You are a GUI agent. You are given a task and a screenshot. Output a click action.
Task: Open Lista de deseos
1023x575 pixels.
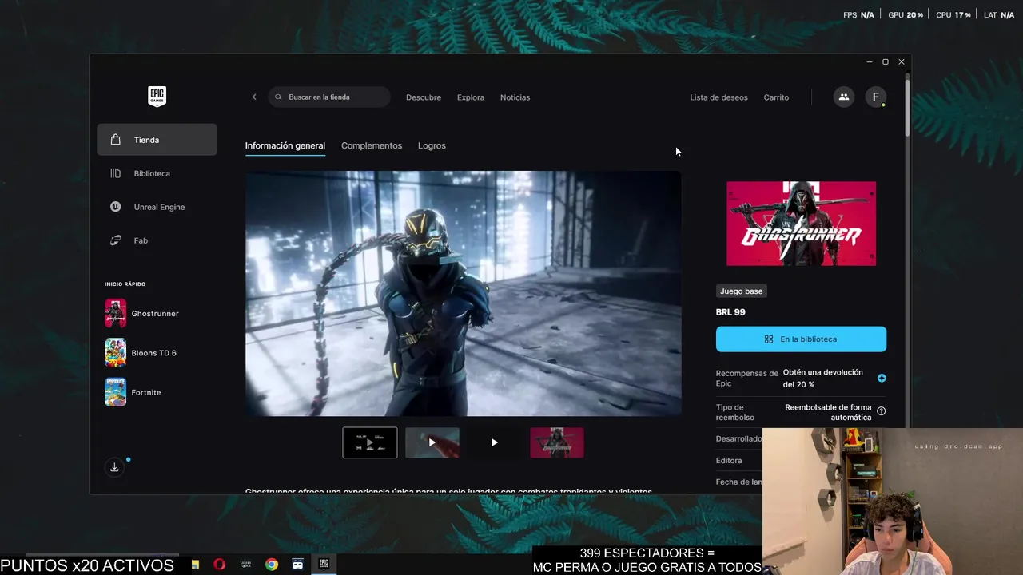pyautogui.click(x=719, y=97)
